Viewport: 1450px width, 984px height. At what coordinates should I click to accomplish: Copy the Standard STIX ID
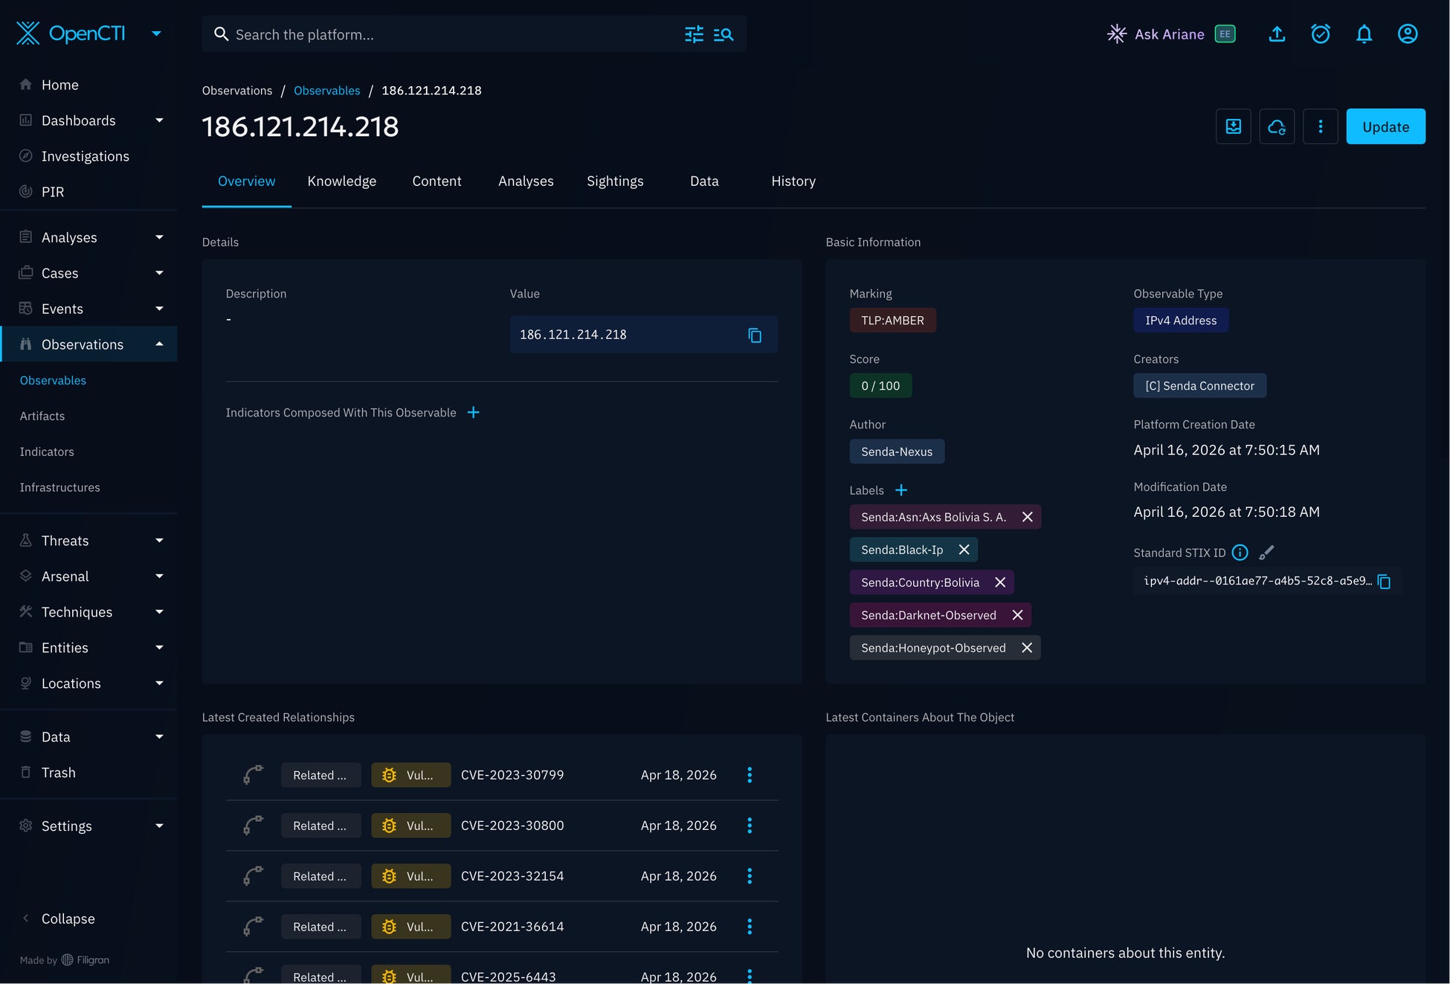pyautogui.click(x=1384, y=582)
